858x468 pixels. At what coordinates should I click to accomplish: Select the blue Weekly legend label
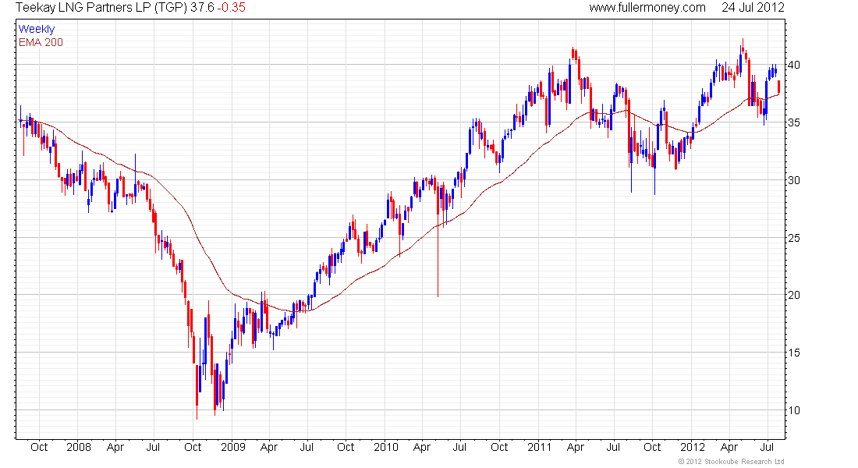(37, 29)
